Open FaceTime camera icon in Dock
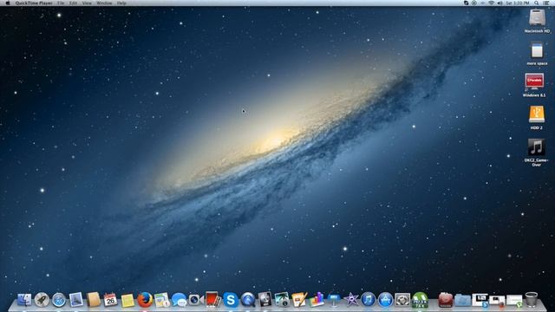555x312 pixels. pos(196,300)
